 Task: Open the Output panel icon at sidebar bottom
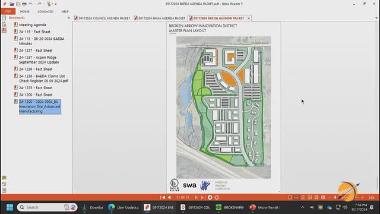pos(4,190)
